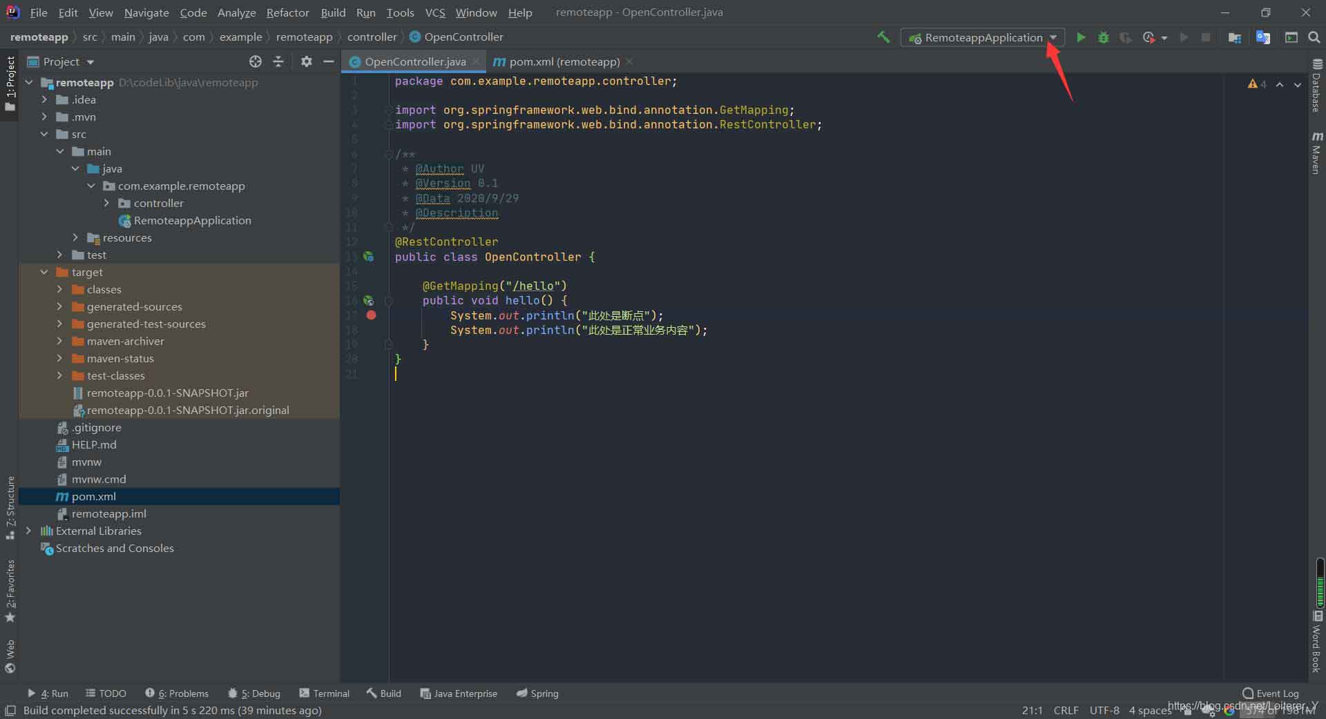Open the TODO tool window

pos(106,693)
